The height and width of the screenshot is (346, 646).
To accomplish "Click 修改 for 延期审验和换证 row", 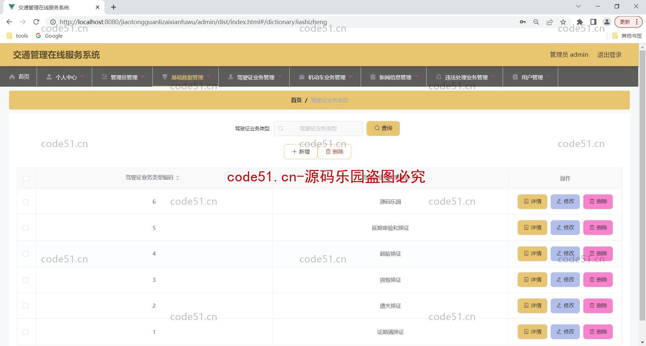I will tap(565, 228).
